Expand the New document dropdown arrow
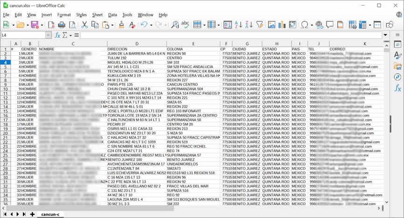404x218 pixels. pyautogui.click(x=14, y=25)
